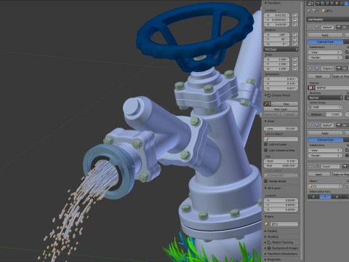Toggle render visibility on second Subsurf modifier
The height and width of the screenshot is (262, 349).
tap(339, 125)
